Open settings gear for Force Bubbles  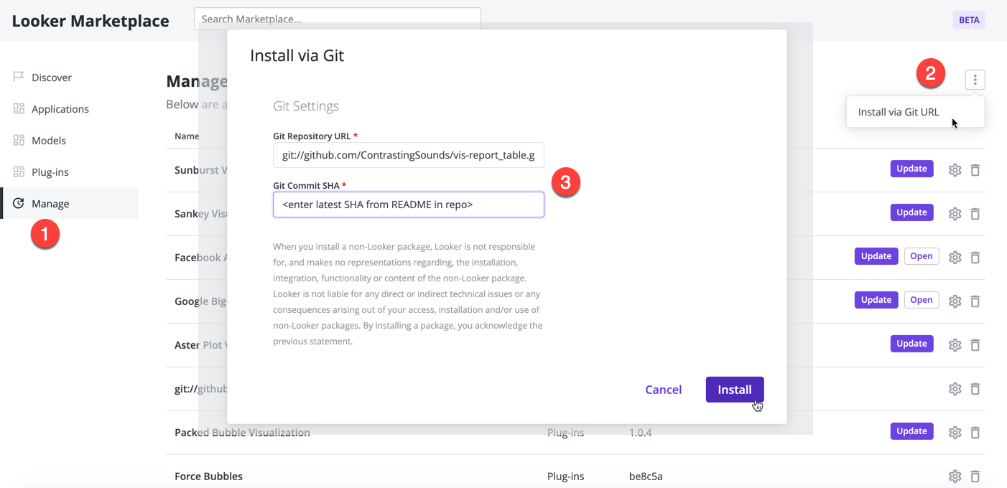click(x=955, y=477)
